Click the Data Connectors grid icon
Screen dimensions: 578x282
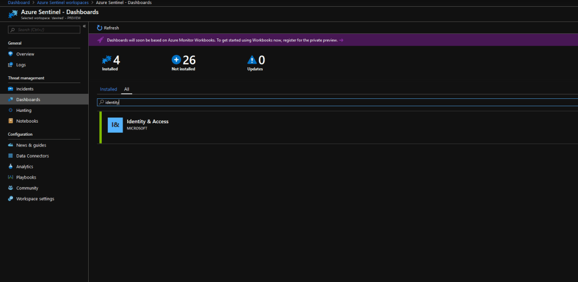[x=11, y=156]
